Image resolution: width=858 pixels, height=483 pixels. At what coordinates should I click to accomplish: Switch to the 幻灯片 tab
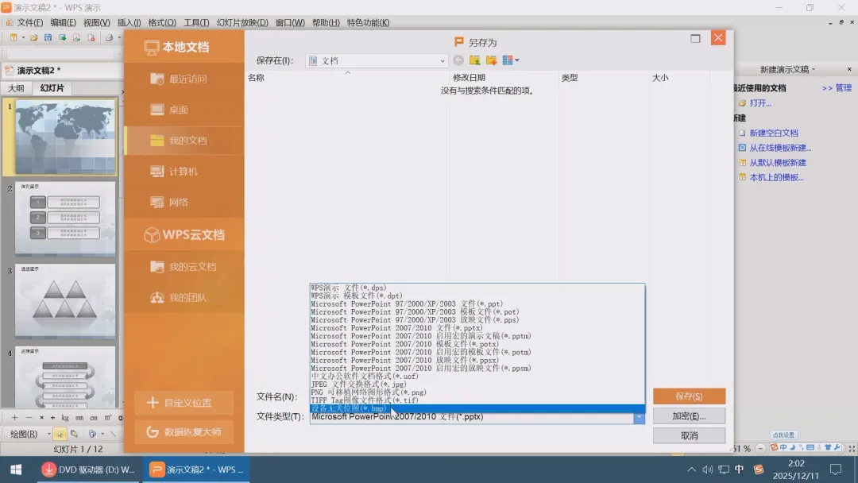(x=52, y=88)
